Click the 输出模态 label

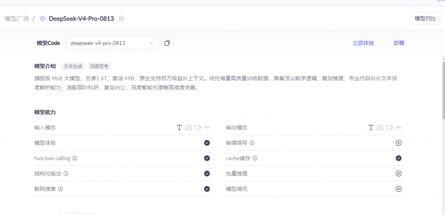(237, 128)
